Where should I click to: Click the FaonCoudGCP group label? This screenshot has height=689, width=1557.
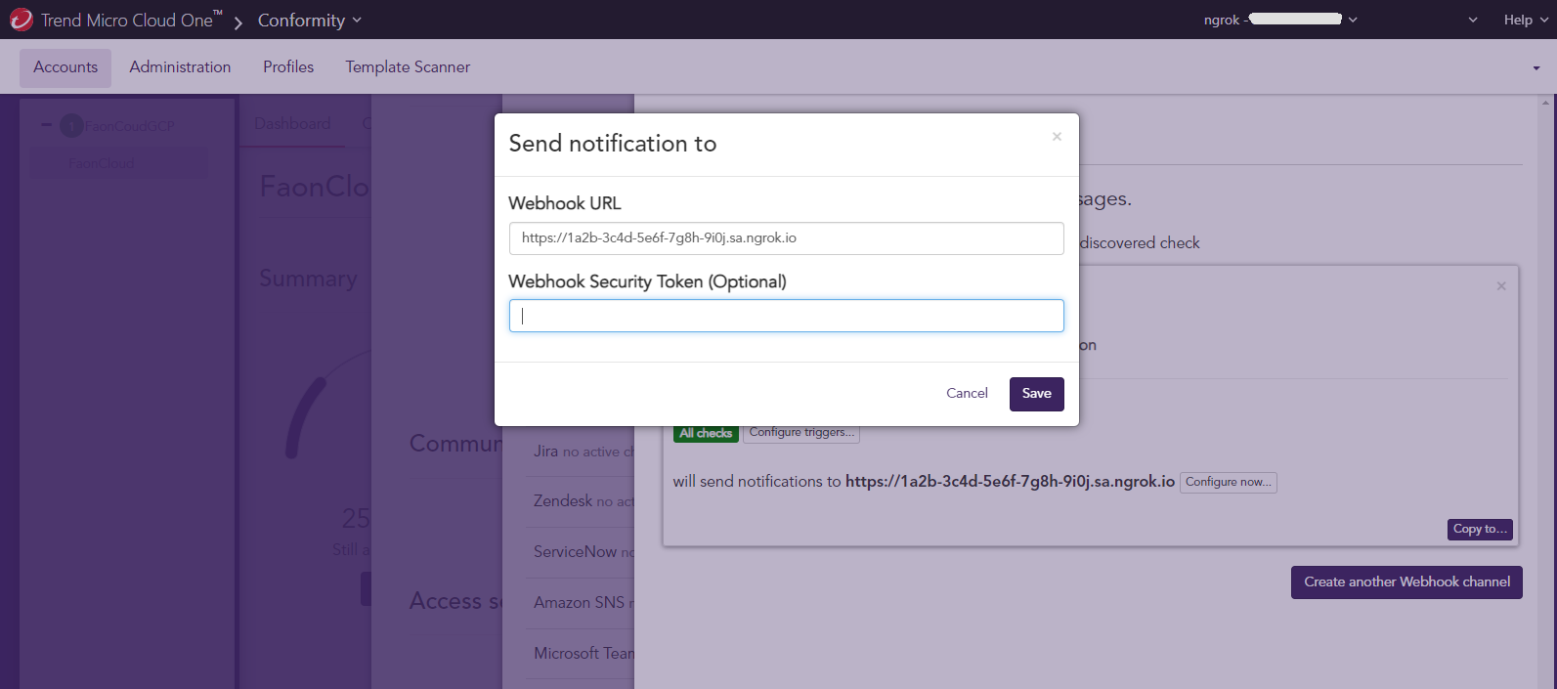[x=129, y=126]
